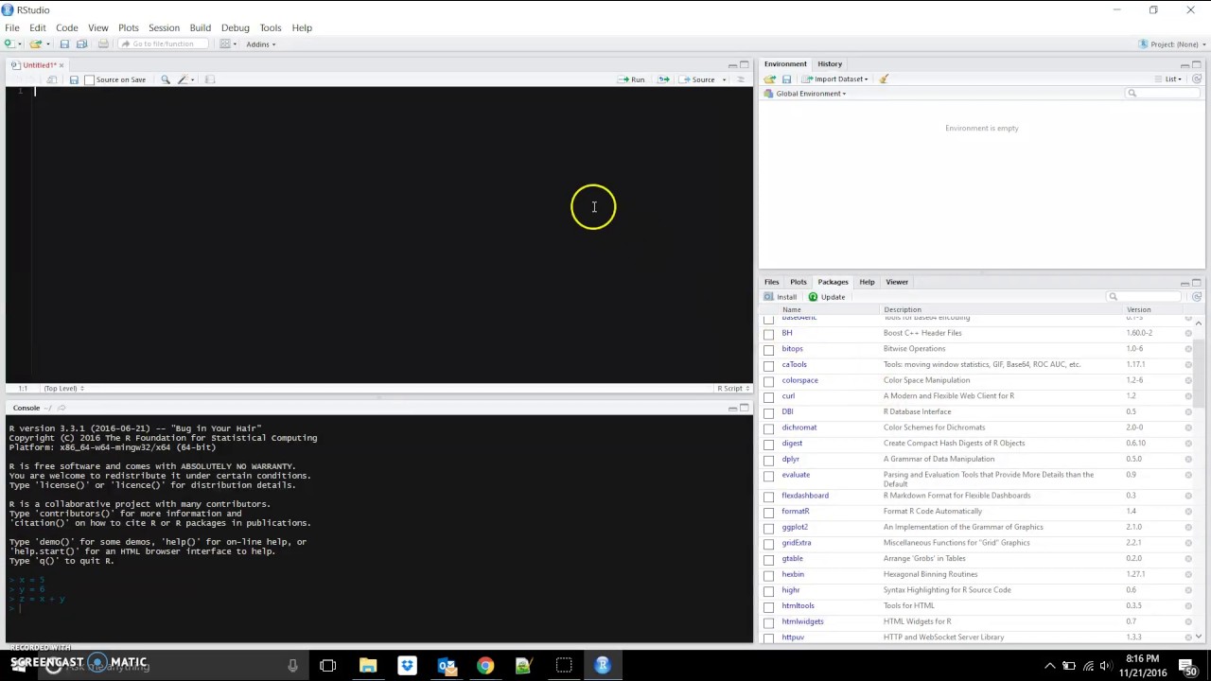Refresh the Packages list
The height and width of the screenshot is (681, 1211).
point(1197,297)
